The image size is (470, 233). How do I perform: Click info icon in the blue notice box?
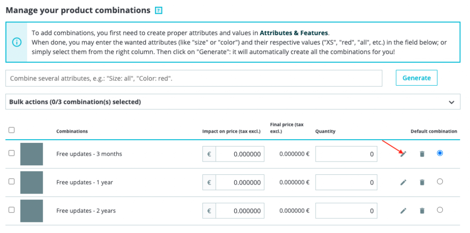(x=17, y=42)
